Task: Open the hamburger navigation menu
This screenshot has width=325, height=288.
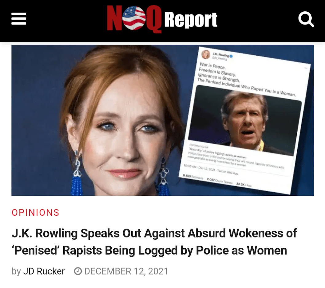Action: (18, 18)
